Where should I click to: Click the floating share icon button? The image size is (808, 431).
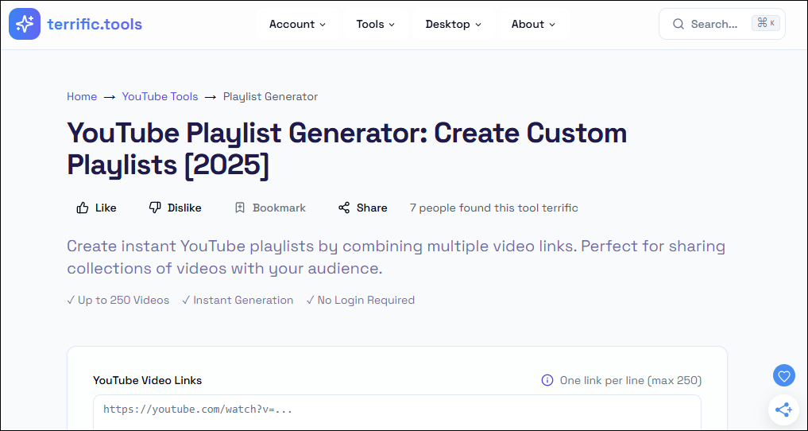click(784, 410)
